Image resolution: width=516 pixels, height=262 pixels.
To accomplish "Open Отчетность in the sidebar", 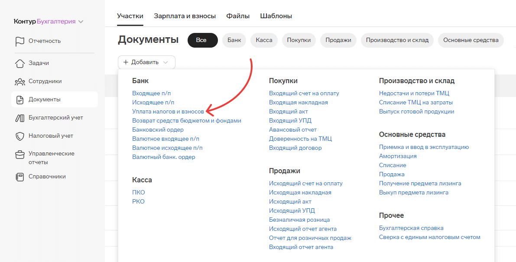I will click(x=45, y=41).
